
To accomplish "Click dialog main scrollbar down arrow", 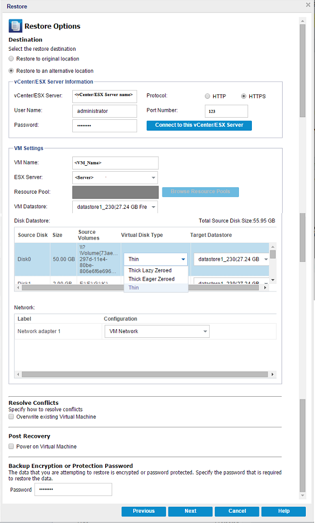I will pos(303,495).
